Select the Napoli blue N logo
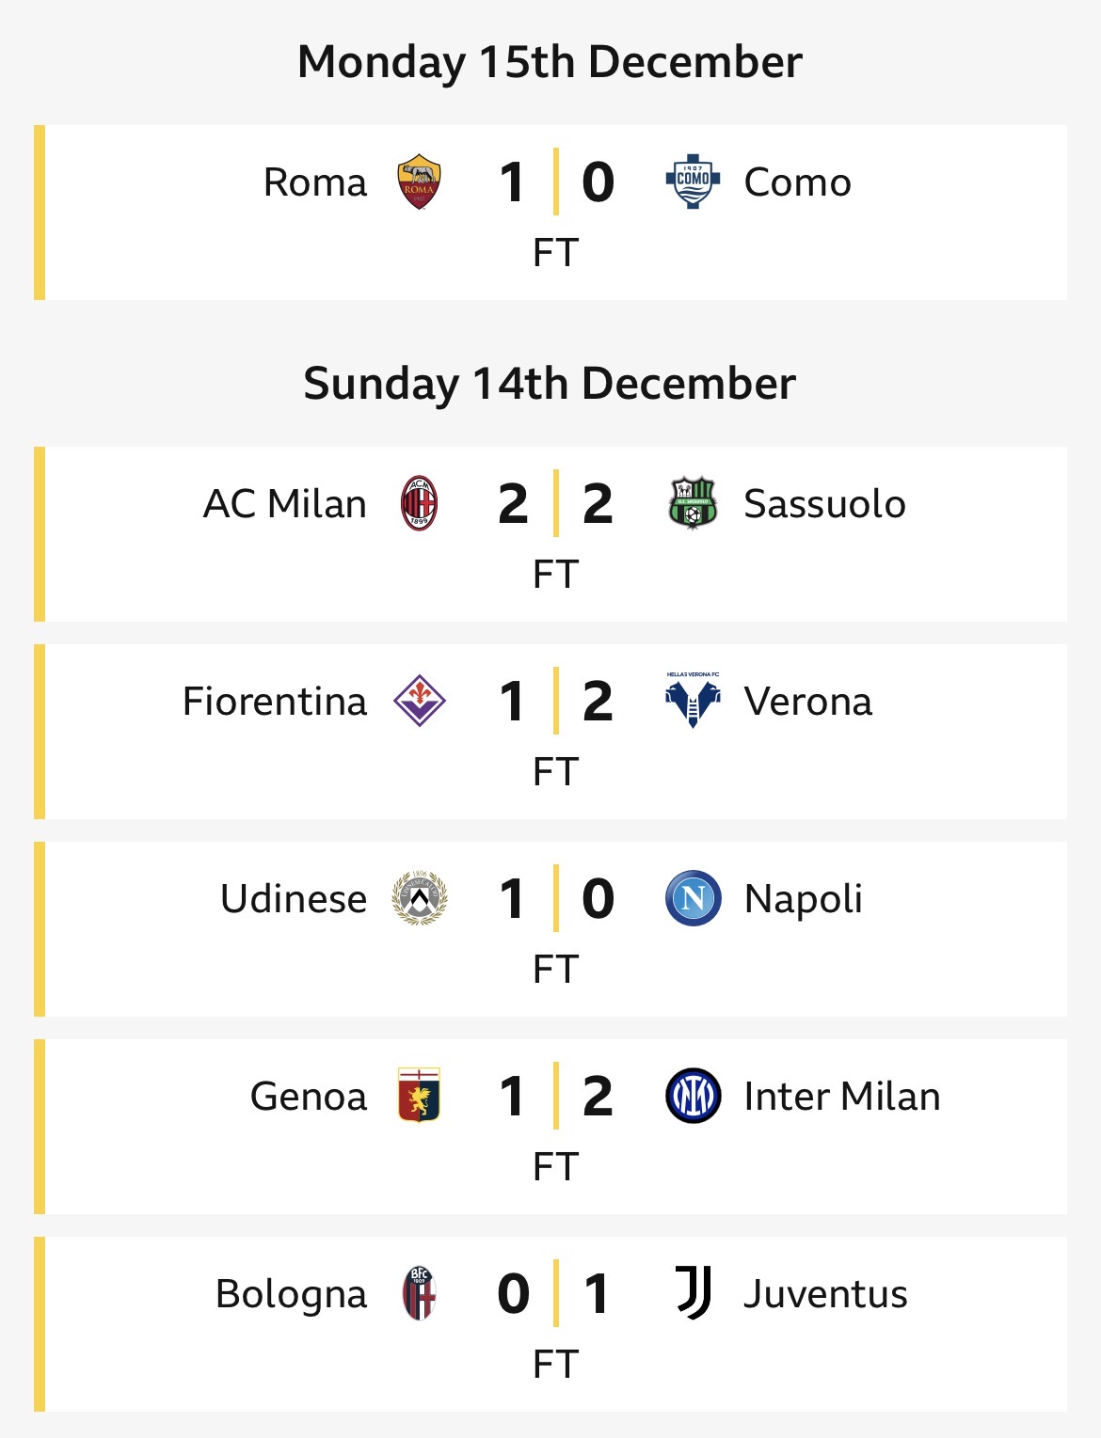1101x1438 pixels. 693,898
